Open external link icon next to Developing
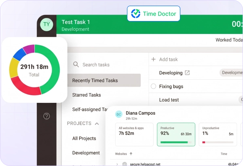The width and height of the screenshot is (243, 166). coord(187,72)
